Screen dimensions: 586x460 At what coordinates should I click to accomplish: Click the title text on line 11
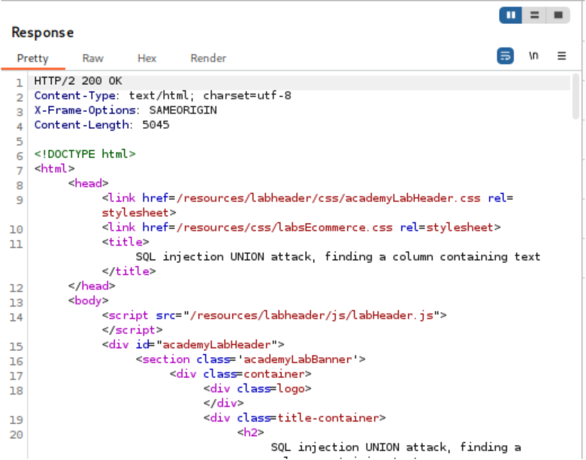click(338, 256)
